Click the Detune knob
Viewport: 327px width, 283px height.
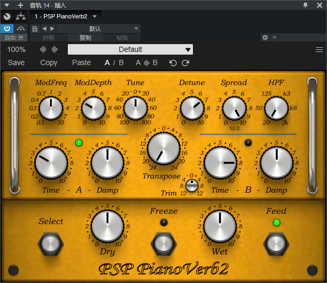coord(192,108)
